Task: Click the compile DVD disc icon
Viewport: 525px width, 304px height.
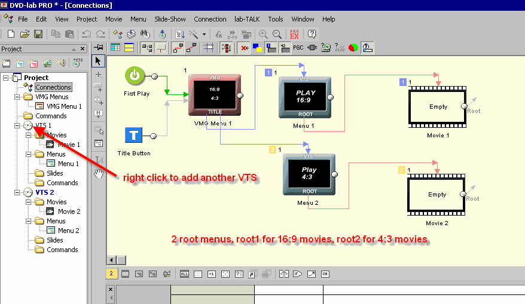Action: tap(162, 34)
